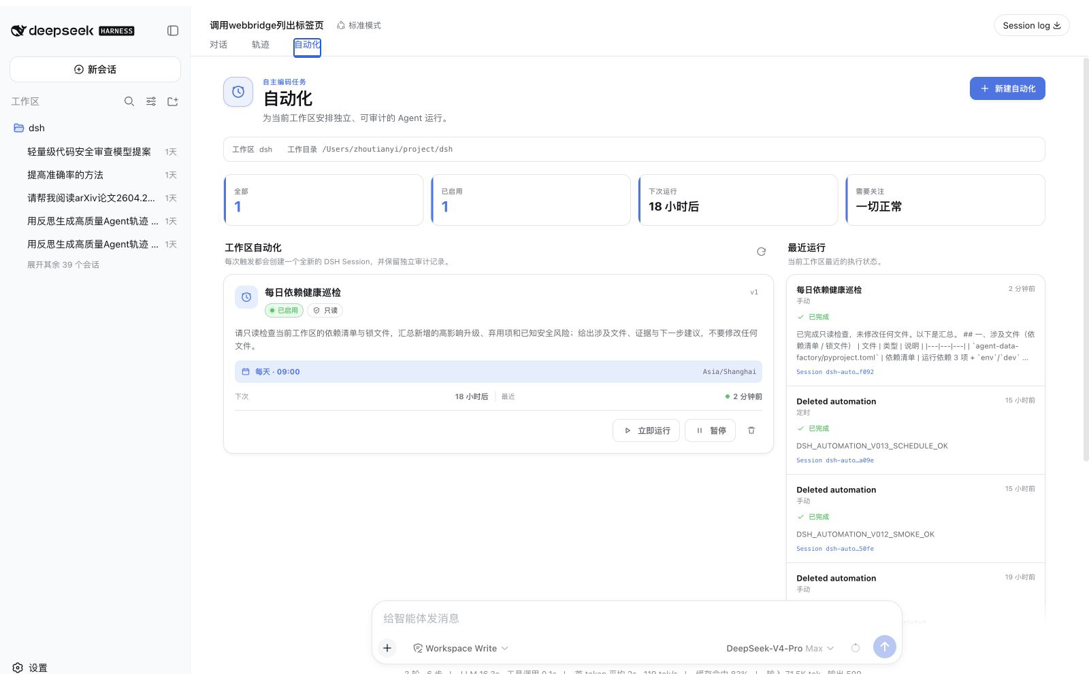
Task: Open Session dsh-auto…f092 link
Action: tap(835, 372)
